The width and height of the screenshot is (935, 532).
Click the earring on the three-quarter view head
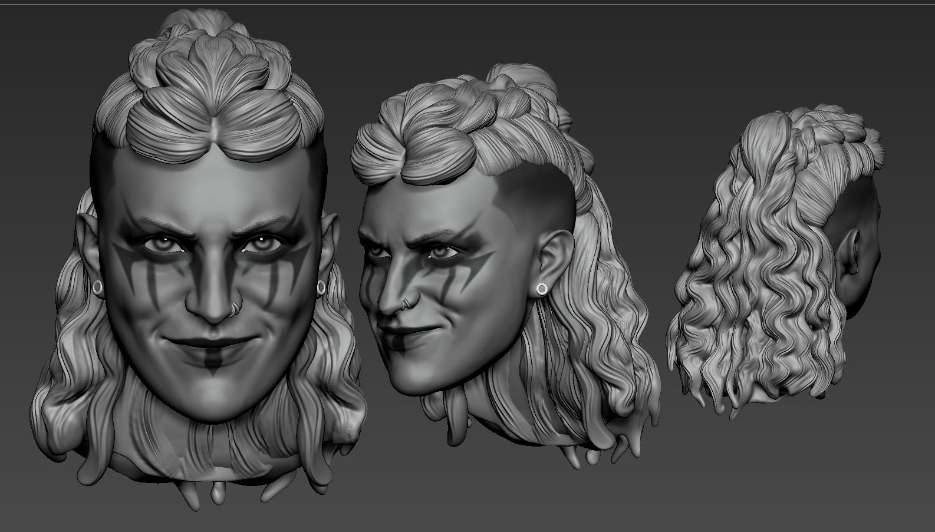[x=541, y=289]
